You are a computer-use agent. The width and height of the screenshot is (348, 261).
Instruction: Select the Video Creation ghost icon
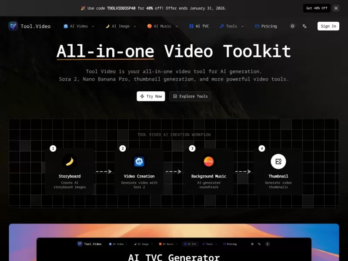point(139,161)
